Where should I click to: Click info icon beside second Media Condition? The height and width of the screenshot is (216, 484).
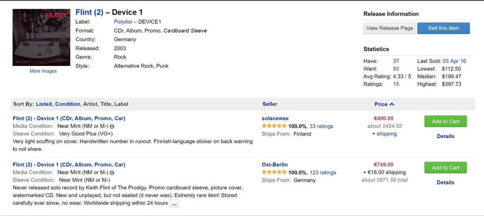112,173
